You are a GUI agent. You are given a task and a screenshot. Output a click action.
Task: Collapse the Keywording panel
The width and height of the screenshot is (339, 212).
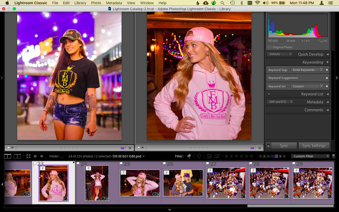coord(327,62)
